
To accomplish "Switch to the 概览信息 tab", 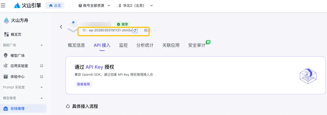I will click(76, 45).
